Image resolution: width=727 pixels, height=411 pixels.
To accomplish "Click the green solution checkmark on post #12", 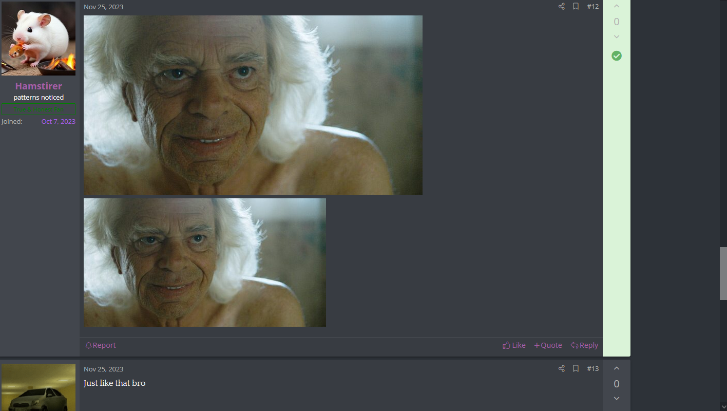I will [617, 55].
